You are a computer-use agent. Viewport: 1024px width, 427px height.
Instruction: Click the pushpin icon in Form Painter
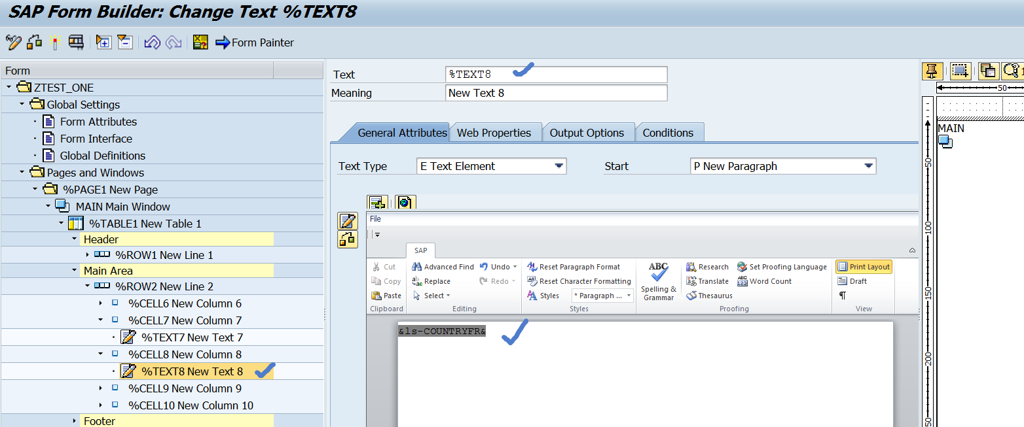coord(931,71)
